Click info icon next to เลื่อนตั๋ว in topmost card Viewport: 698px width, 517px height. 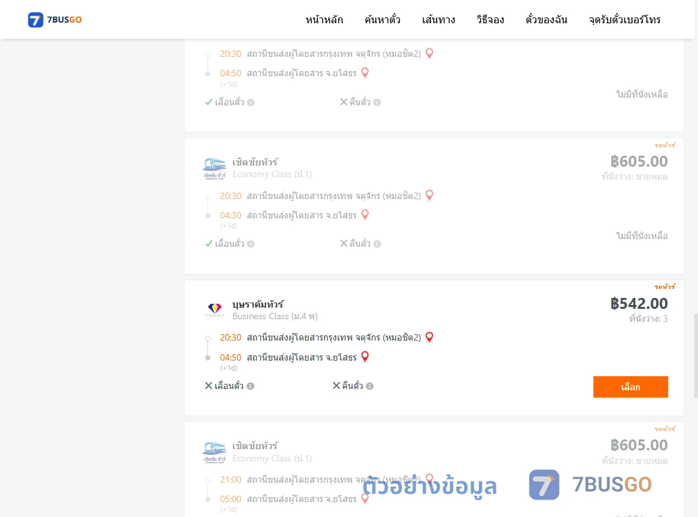coord(251,102)
